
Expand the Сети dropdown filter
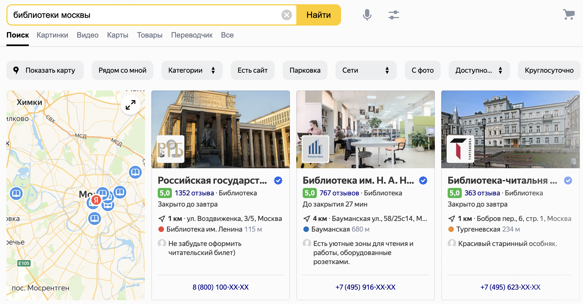[366, 70]
